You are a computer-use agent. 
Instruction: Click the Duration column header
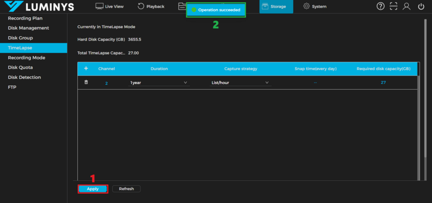[159, 69]
